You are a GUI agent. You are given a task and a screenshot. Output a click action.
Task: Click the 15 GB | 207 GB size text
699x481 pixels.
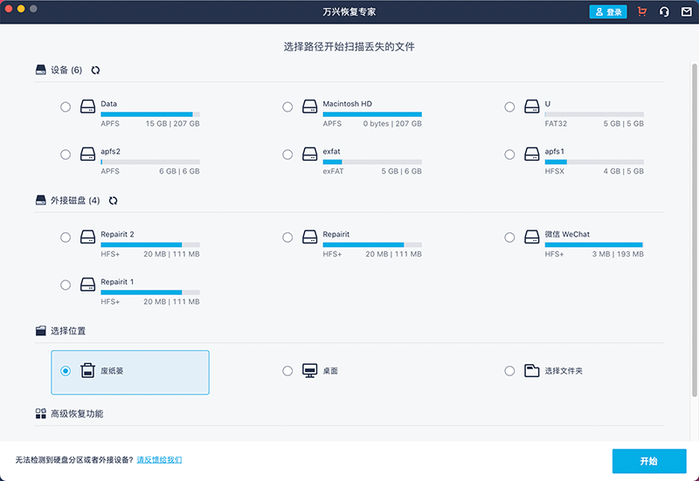click(x=172, y=124)
